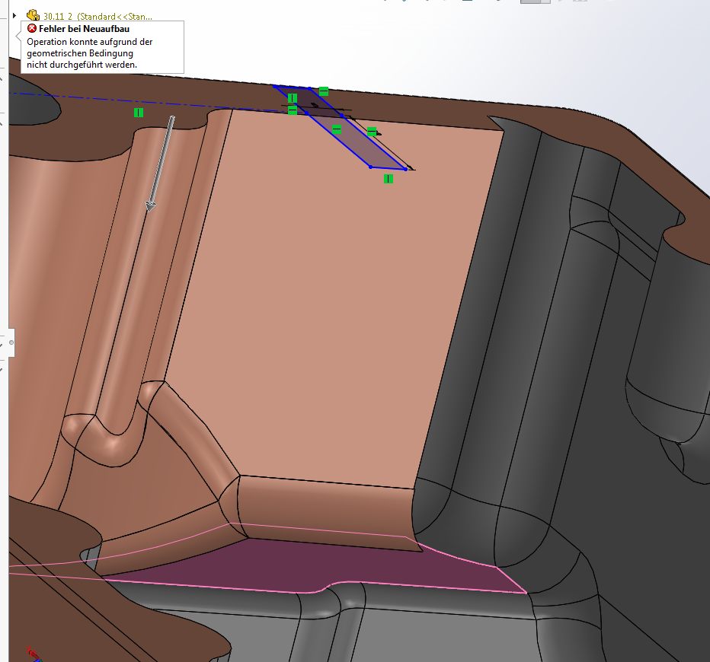
Task: Click the red error icon beside 'Fehler bei Neuaufbau'
Action: 32,28
